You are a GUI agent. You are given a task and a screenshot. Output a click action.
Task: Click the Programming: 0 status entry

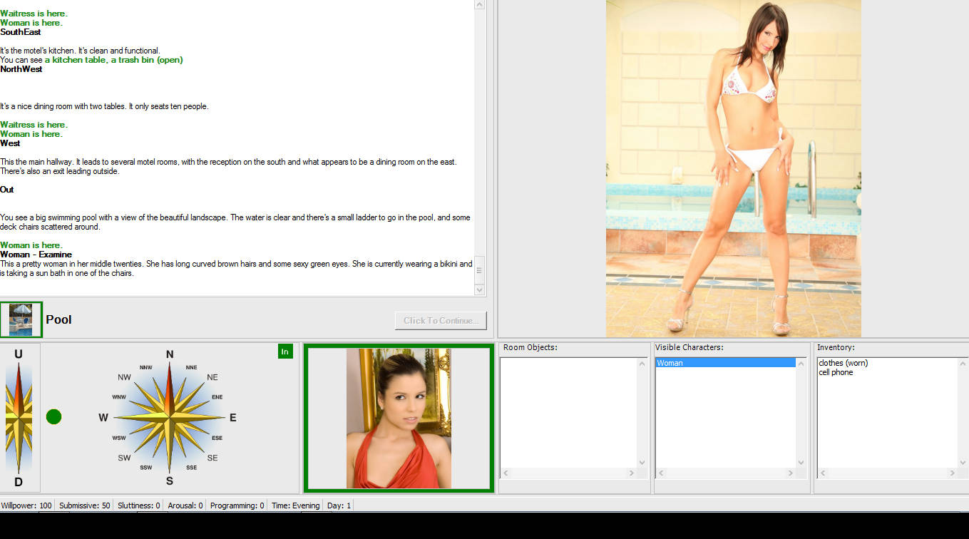[x=237, y=505]
